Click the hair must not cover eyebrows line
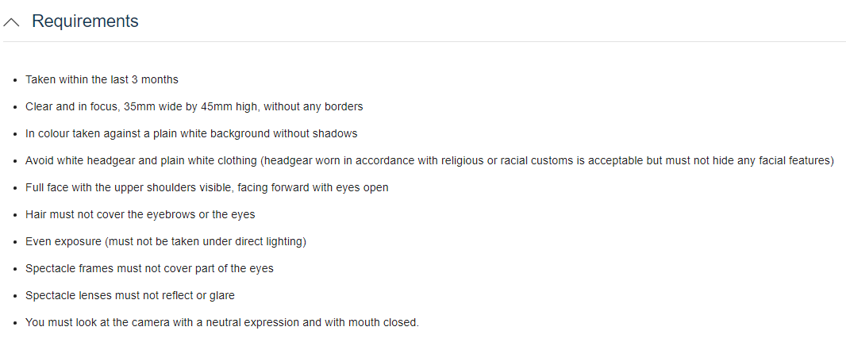 (x=140, y=214)
